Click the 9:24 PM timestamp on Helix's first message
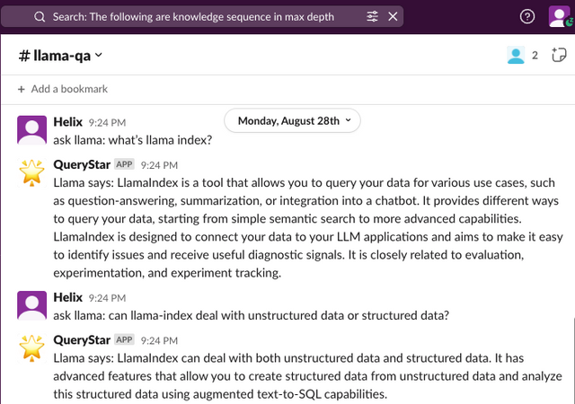 [x=107, y=122]
